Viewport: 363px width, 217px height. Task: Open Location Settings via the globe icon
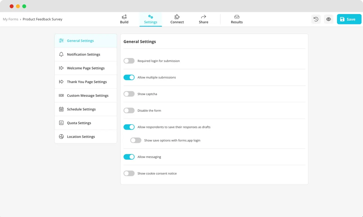pyautogui.click(x=61, y=136)
